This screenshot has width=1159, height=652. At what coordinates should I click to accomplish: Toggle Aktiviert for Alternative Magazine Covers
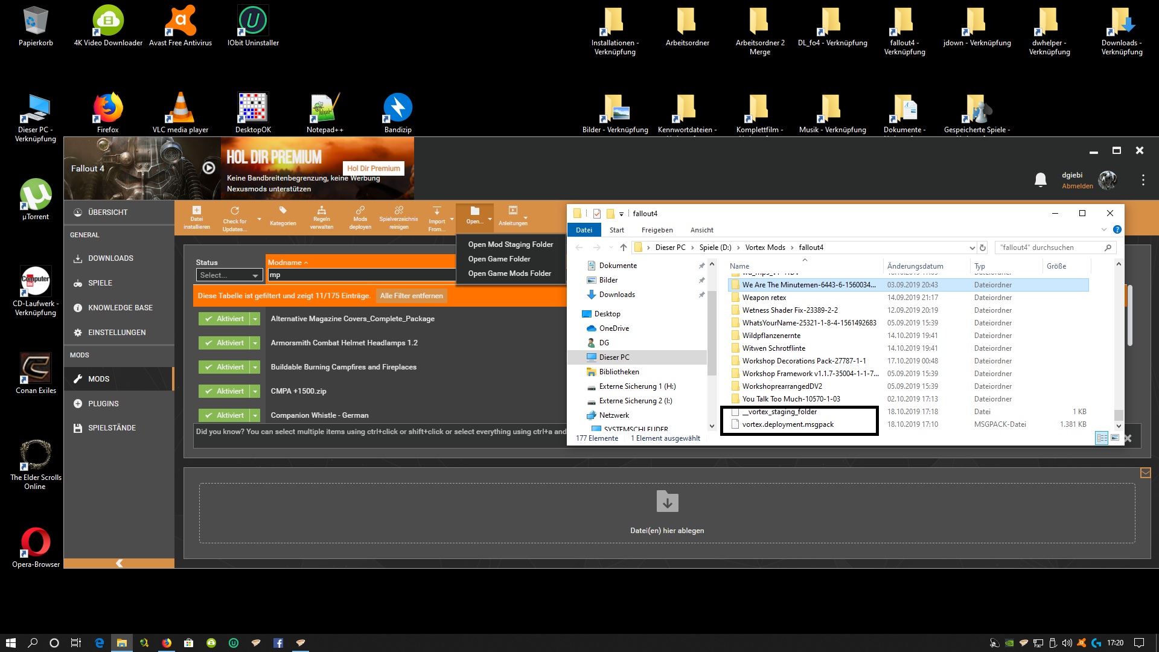(x=224, y=319)
